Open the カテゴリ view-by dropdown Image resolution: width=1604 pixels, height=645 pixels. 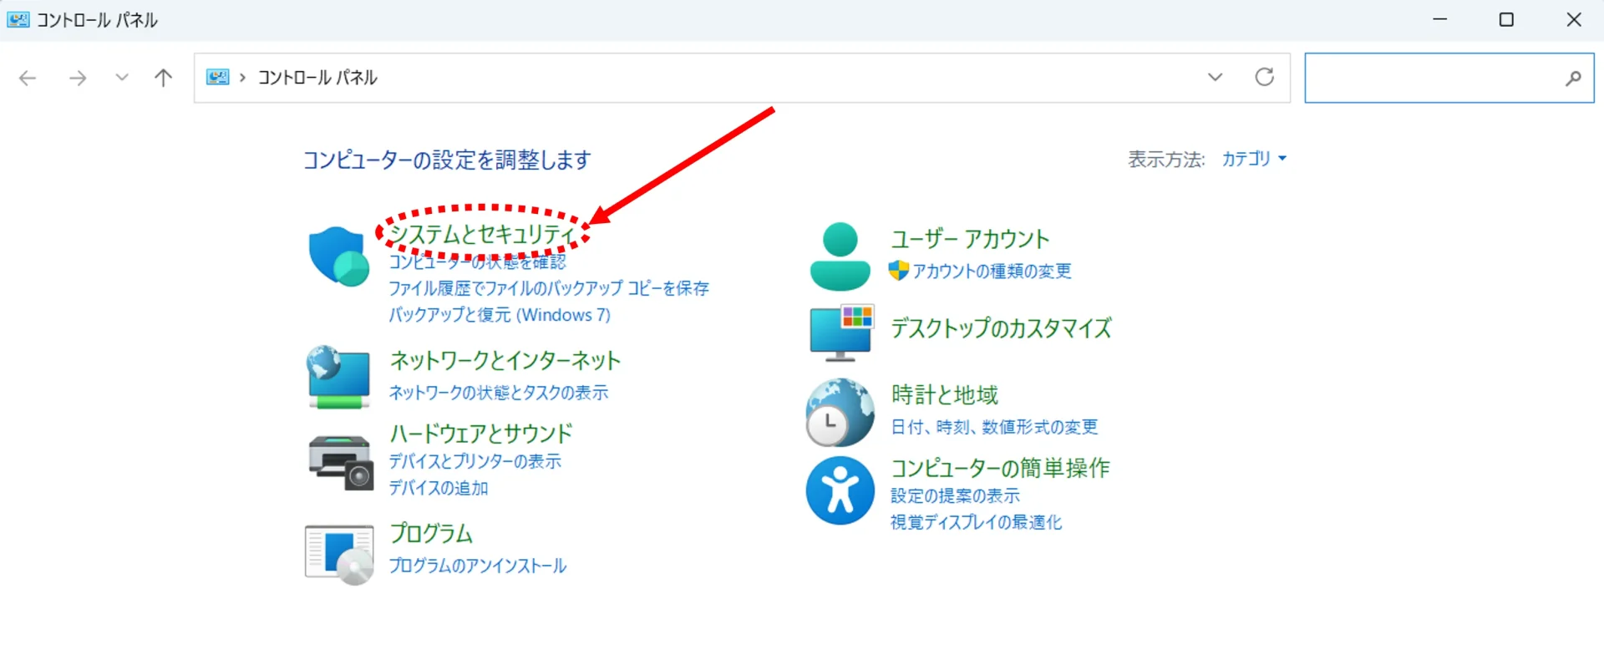(1254, 159)
